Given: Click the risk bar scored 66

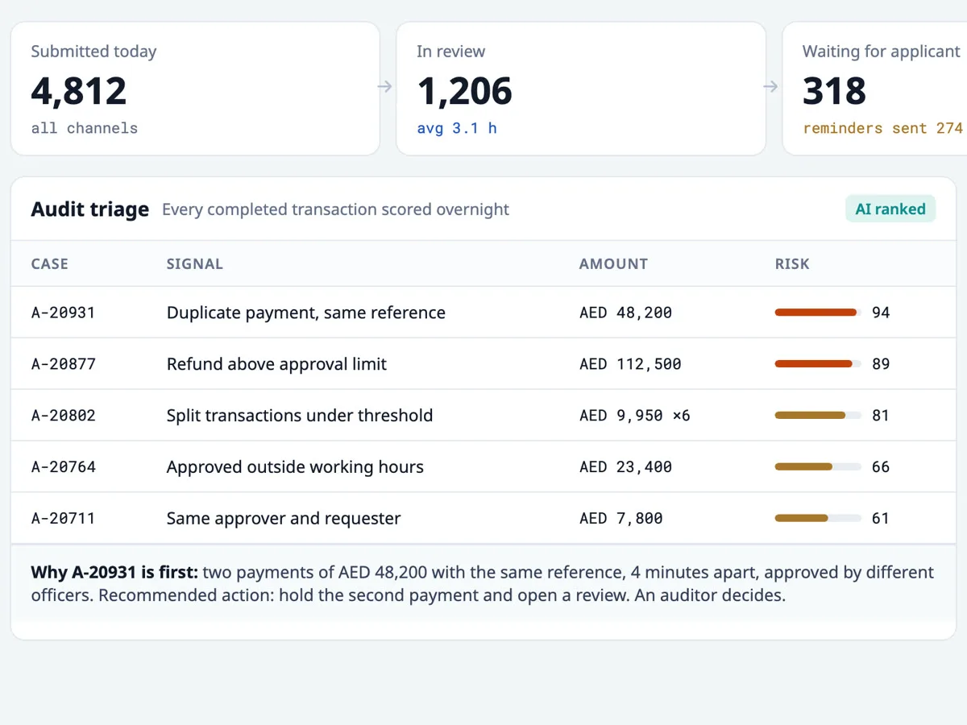Looking at the screenshot, I should (818, 467).
